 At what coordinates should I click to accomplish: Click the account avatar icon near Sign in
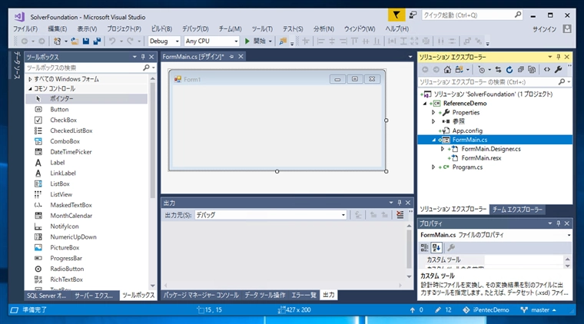pos(567,28)
